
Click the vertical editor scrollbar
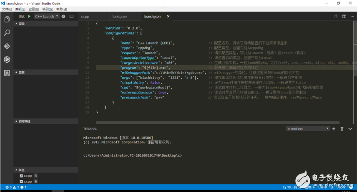coord(355,48)
